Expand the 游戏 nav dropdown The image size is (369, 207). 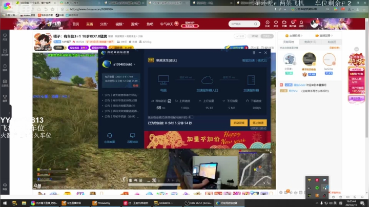[135, 24]
